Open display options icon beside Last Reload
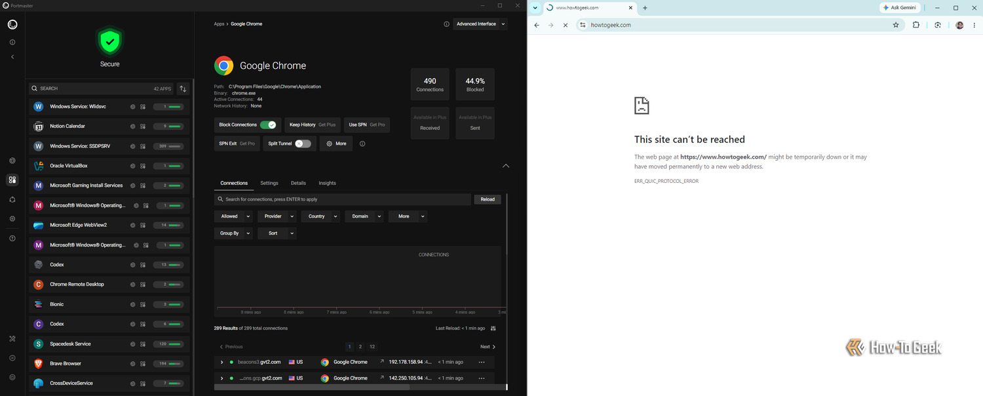Screen dimensions: 983x396 tap(493, 328)
